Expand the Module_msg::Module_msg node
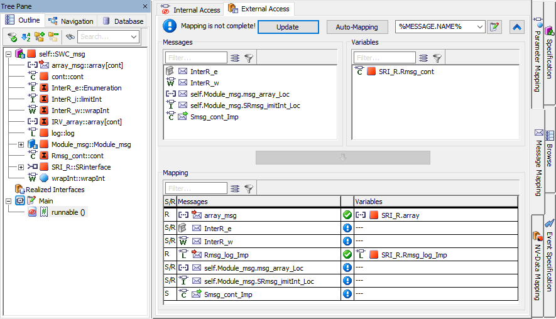This screenshot has width=556, height=319. tap(21, 144)
